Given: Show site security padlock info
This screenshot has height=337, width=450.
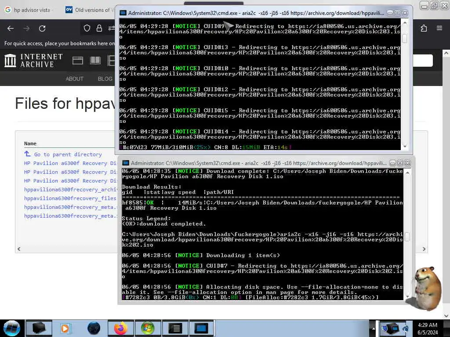Looking at the screenshot, I should [99, 28].
